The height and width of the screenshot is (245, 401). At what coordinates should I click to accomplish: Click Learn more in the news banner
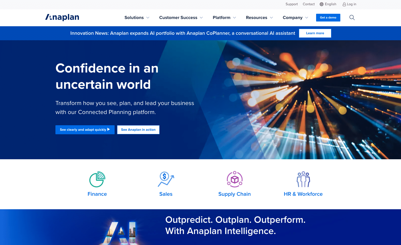(x=315, y=33)
